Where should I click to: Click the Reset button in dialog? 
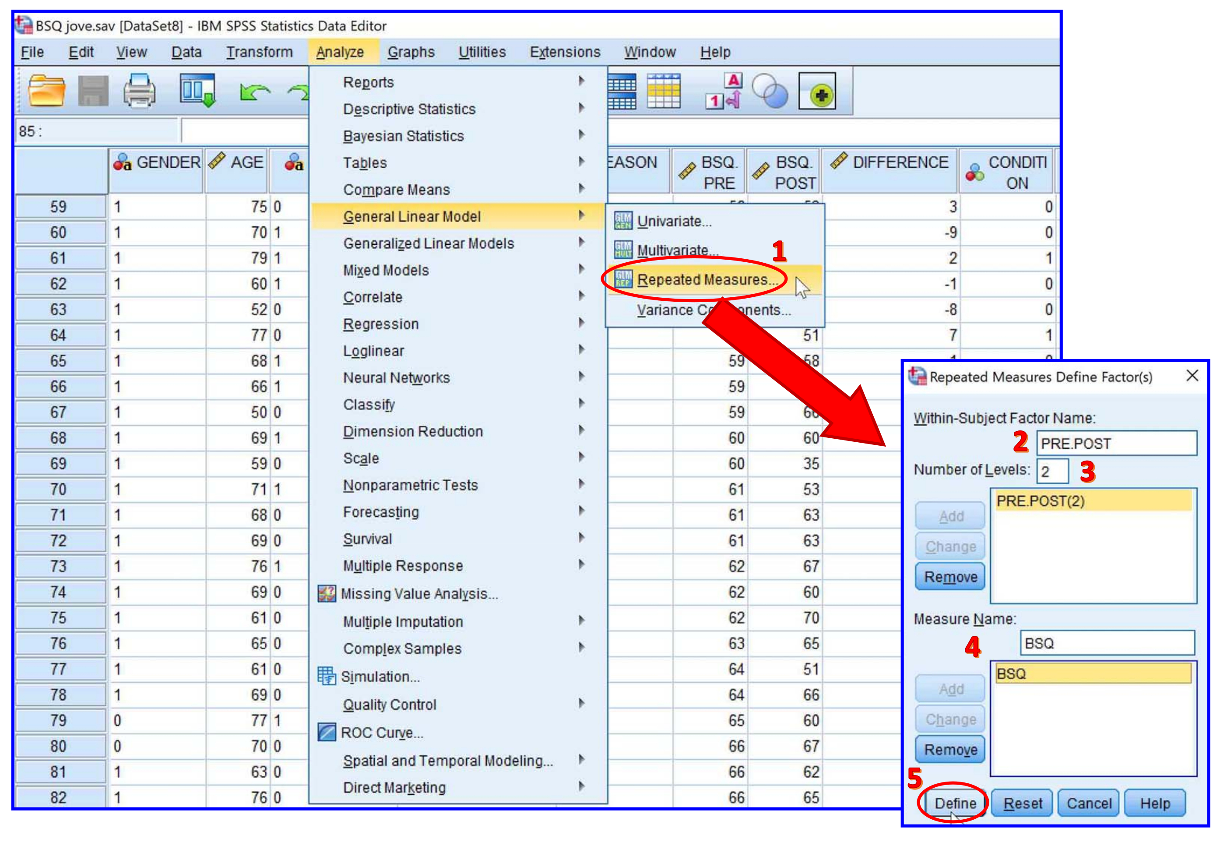coord(1022,803)
